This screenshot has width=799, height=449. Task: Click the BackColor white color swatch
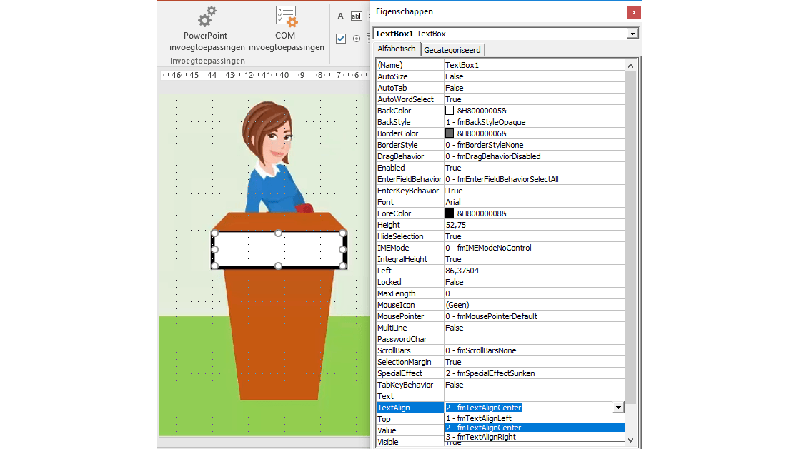coord(450,111)
